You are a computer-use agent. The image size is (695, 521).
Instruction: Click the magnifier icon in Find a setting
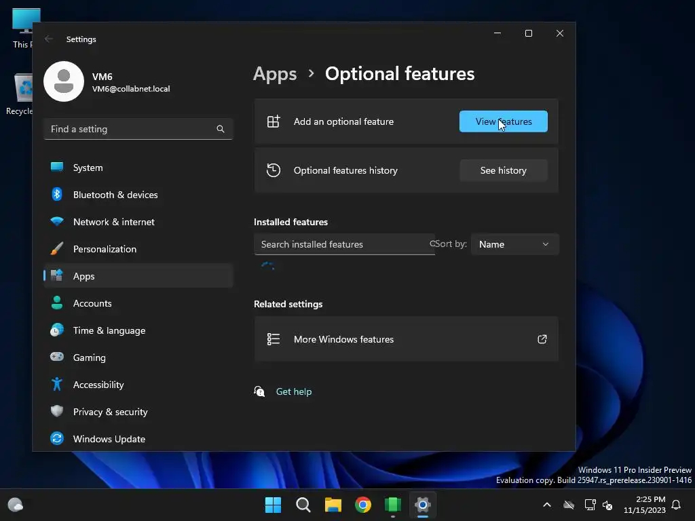221,129
